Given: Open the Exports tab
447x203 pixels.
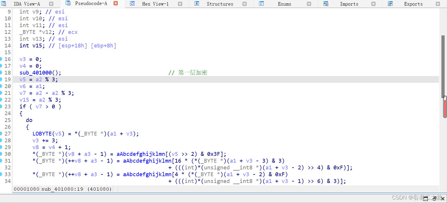Looking at the screenshot, I should point(413,4).
